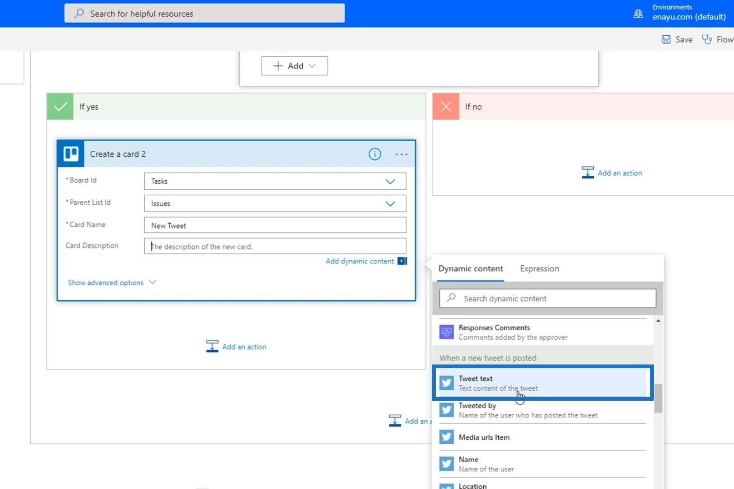Screen dimensions: 734x489
Task: Click the dynamic content scrollbar thumb
Action: point(658,398)
